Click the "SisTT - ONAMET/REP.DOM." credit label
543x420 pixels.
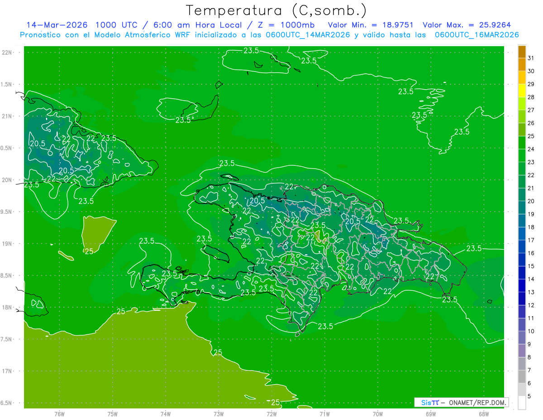[462, 402]
